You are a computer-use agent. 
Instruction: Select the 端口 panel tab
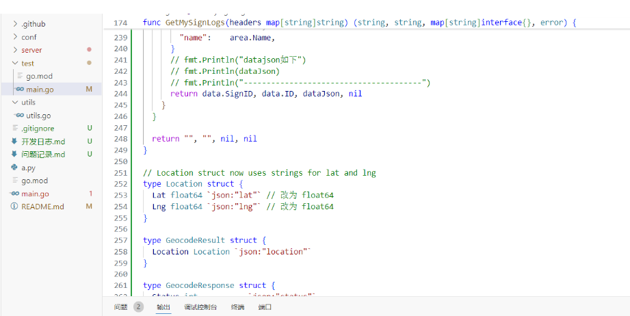point(265,307)
